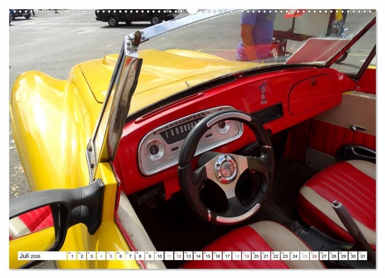The height and width of the screenshot is (278, 385).
Task: Pick day 12 in the calendar row
Action: [179, 256]
